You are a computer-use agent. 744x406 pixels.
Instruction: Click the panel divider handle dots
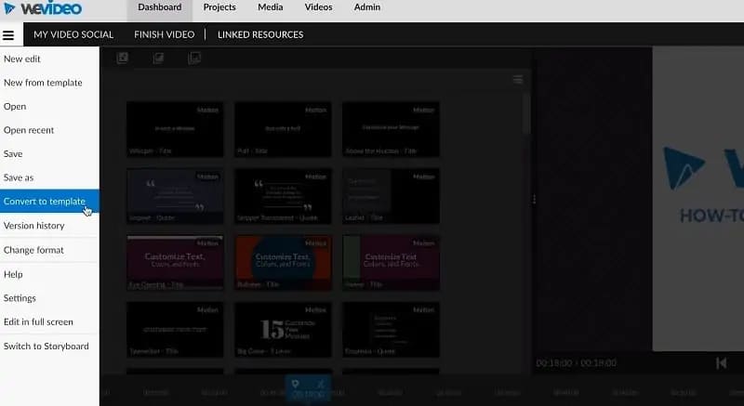(x=534, y=200)
